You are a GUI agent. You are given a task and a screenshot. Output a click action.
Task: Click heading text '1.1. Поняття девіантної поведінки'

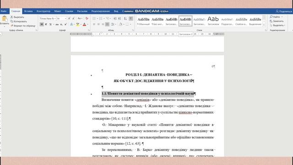(130, 93)
